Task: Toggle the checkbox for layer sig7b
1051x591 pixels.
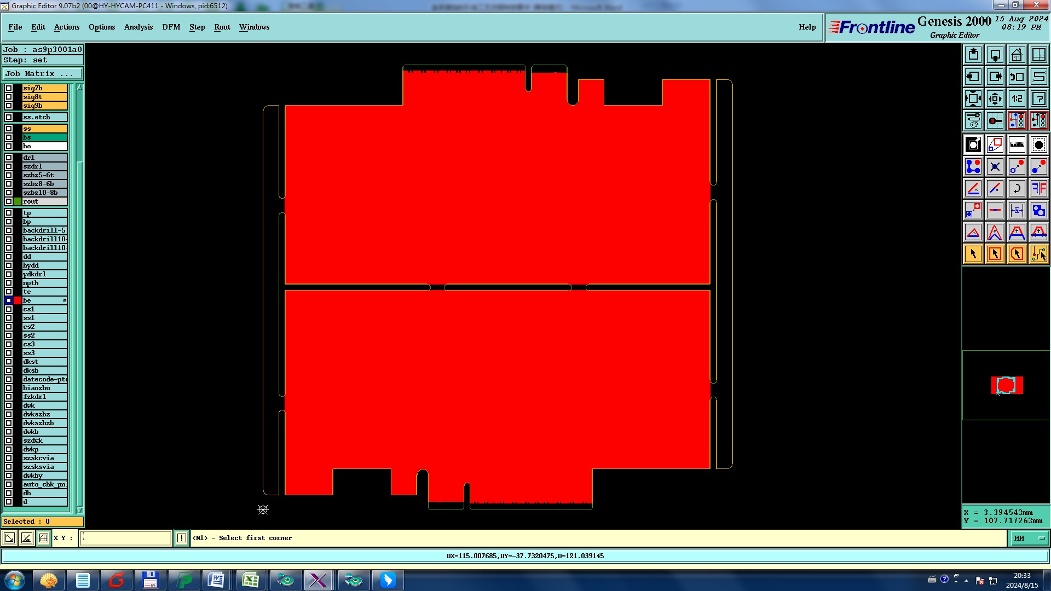Action: pos(9,88)
